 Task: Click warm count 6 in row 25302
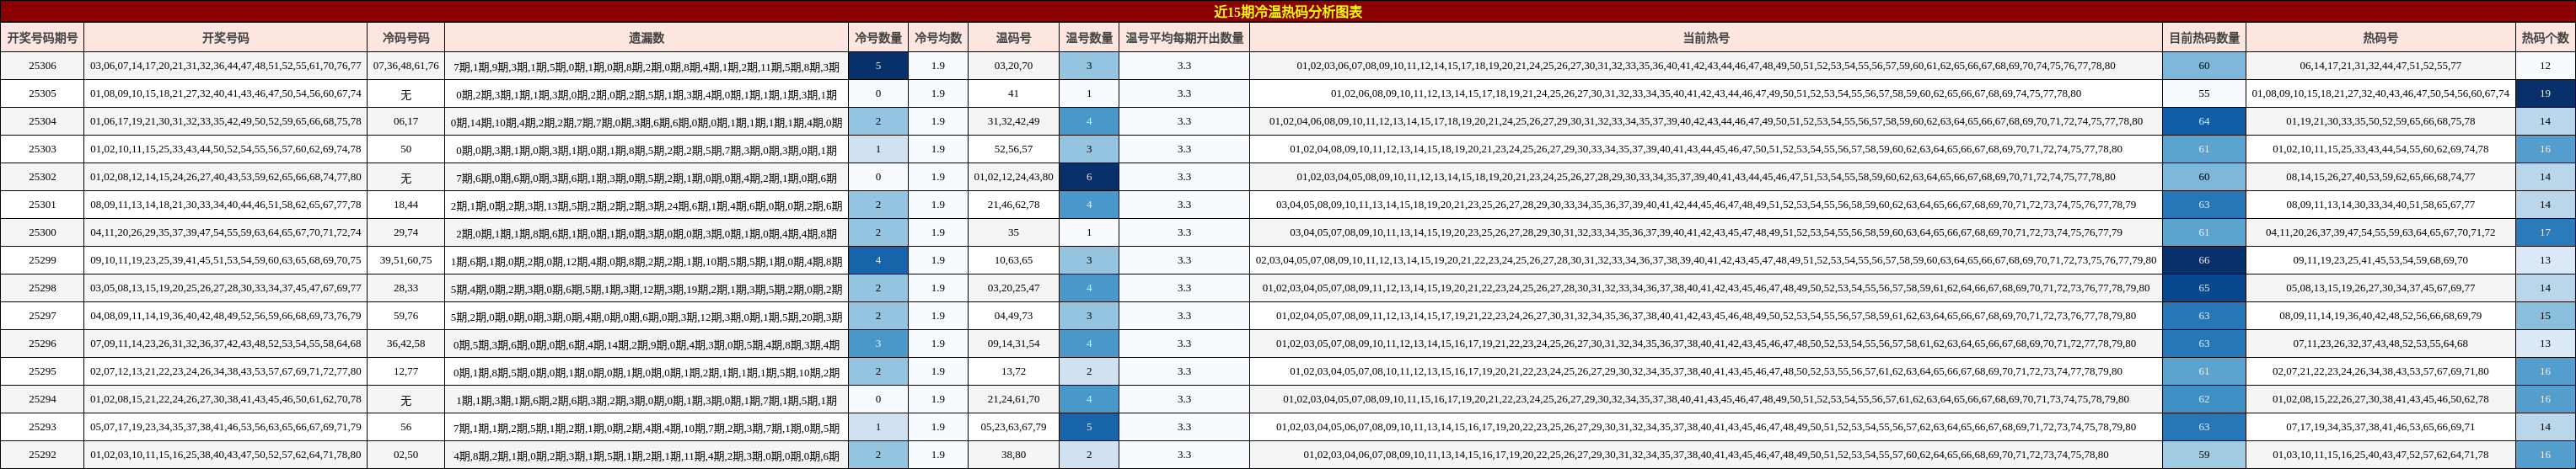click(1089, 178)
